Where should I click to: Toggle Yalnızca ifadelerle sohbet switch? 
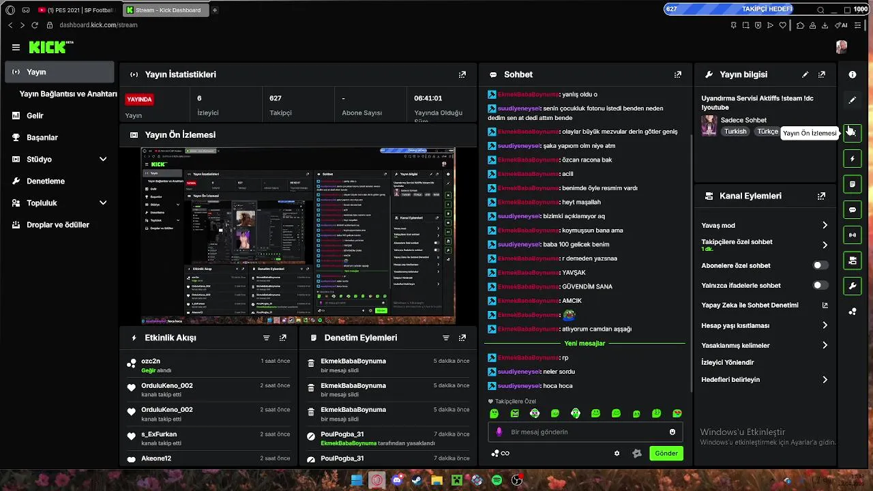tap(820, 285)
